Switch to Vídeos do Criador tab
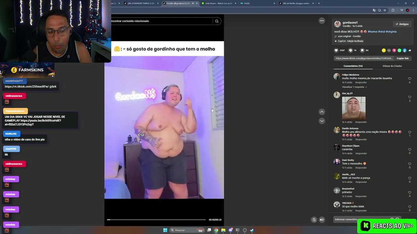 392,66
